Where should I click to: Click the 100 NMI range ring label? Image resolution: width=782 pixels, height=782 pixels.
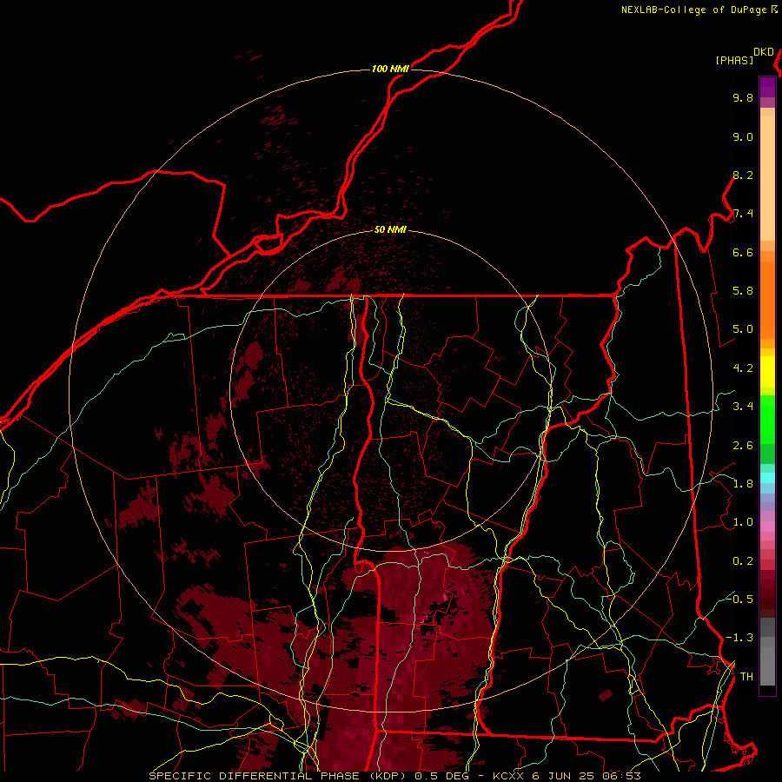(390, 69)
